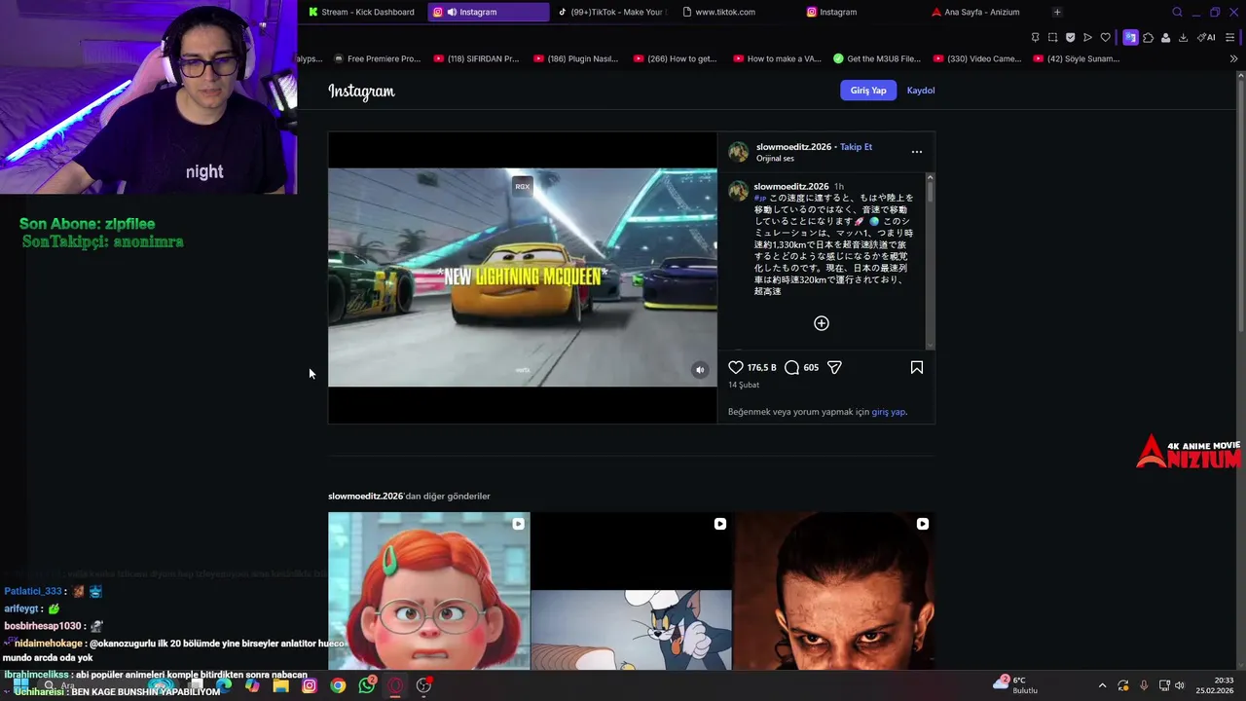Open the How to make a VA... bookmark
This screenshot has width=1246, height=701.
776,58
